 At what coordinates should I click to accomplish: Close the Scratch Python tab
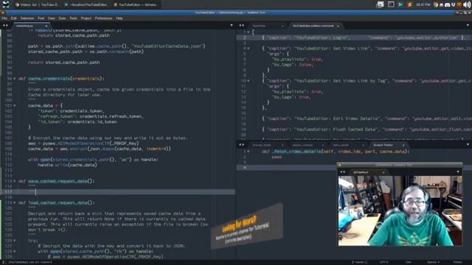(x=403, y=146)
